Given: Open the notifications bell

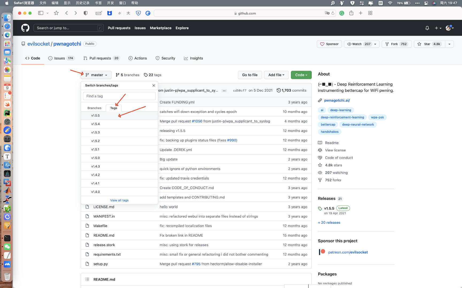Looking at the screenshot, I should [x=427, y=28].
